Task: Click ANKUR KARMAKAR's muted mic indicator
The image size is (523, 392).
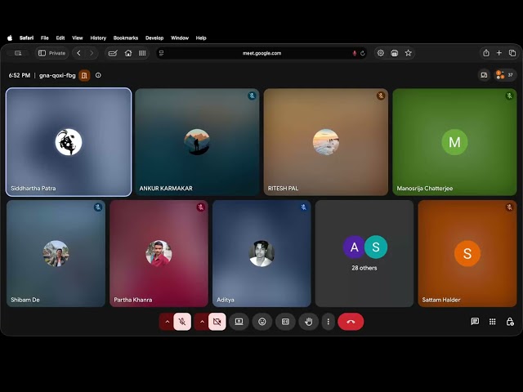Action: 252,96
